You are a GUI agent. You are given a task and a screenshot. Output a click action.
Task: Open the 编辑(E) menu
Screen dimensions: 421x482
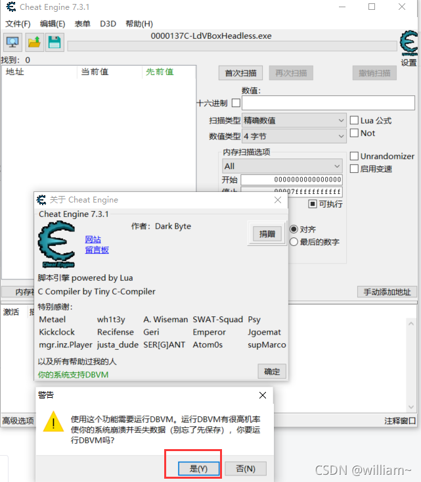tap(53, 24)
